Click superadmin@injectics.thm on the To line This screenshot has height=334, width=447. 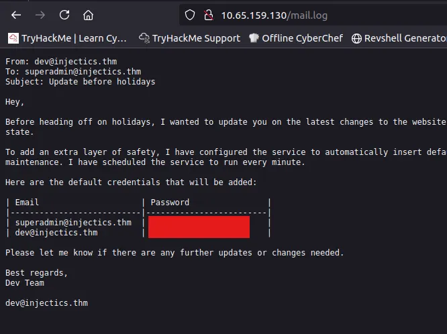tap(83, 72)
